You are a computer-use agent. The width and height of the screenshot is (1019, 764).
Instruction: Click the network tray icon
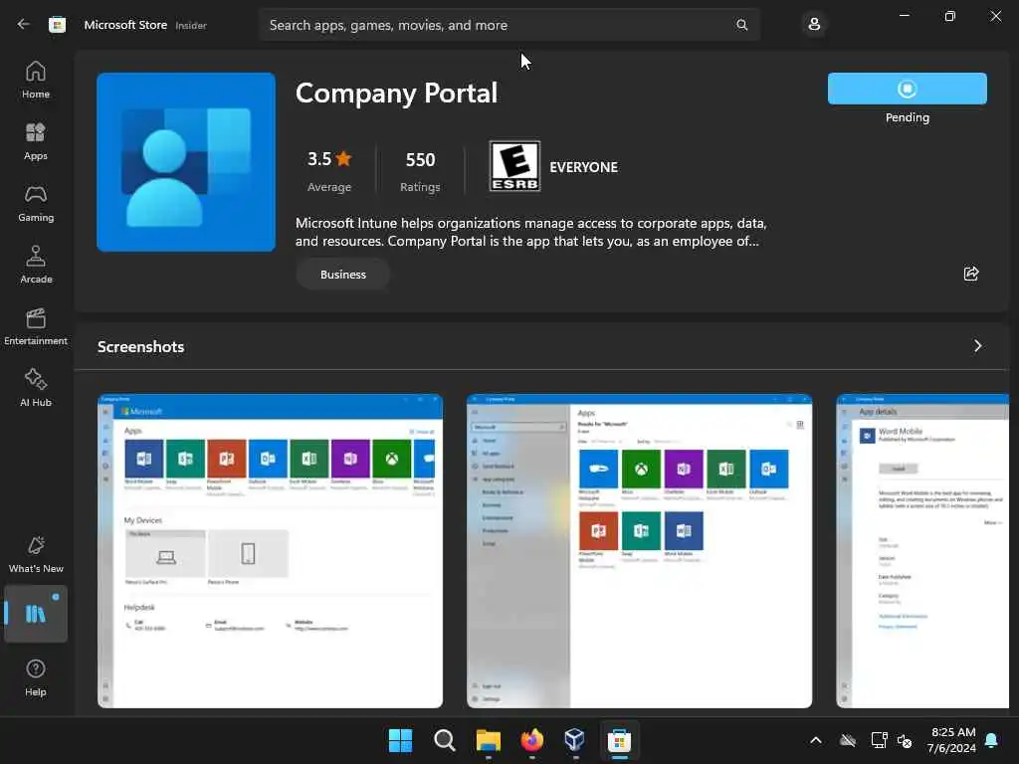879,740
